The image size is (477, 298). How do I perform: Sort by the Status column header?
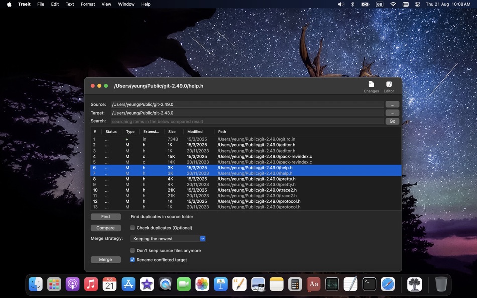[111, 131]
